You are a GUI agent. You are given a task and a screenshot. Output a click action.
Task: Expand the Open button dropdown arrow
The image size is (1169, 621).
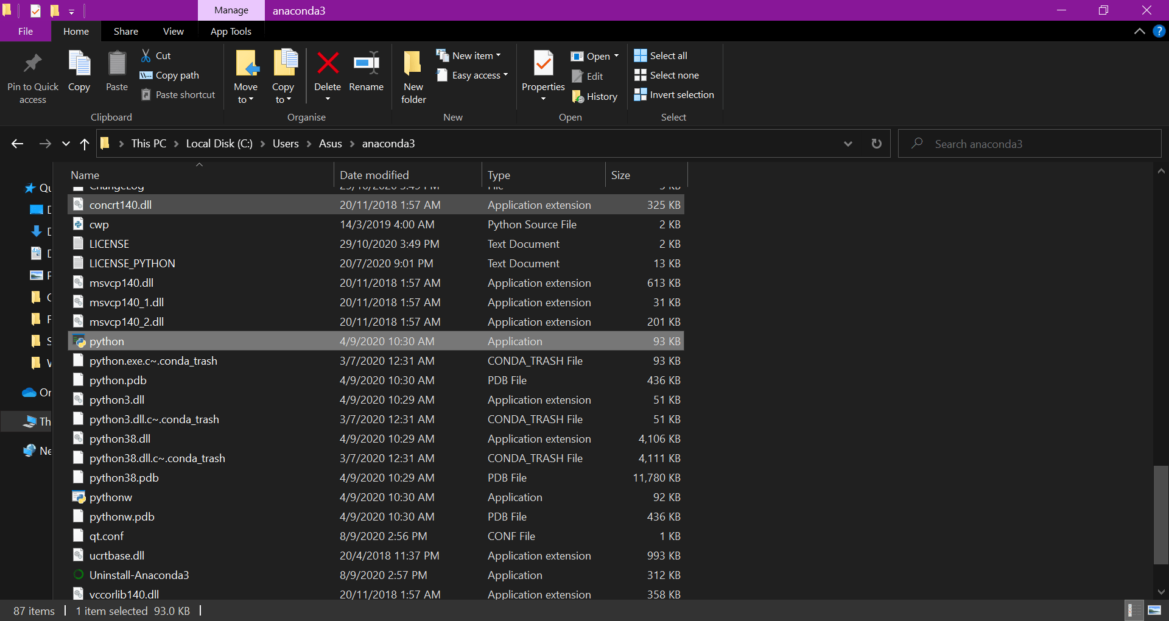click(616, 56)
